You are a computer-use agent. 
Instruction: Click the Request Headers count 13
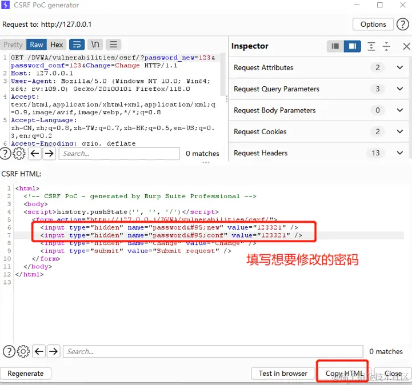coord(375,153)
